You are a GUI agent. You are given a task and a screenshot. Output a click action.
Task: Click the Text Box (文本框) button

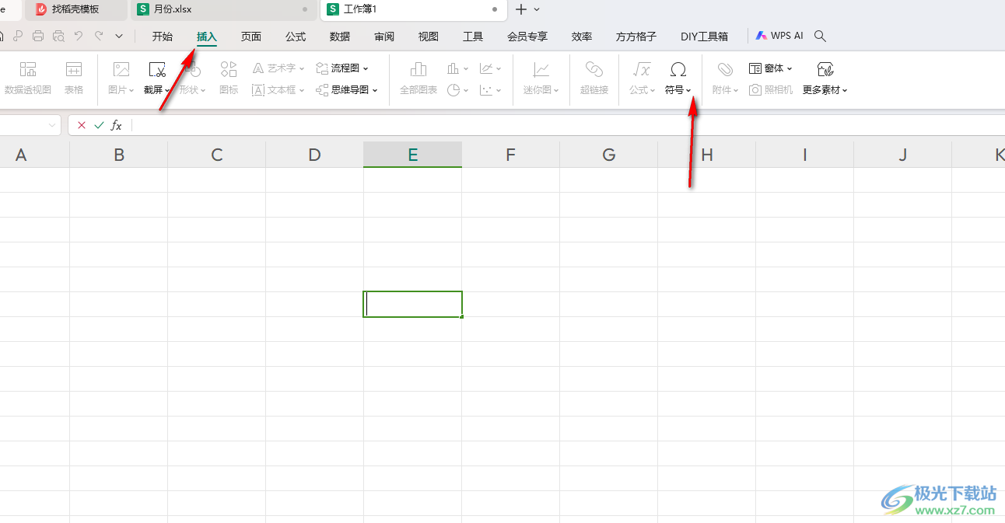[278, 90]
